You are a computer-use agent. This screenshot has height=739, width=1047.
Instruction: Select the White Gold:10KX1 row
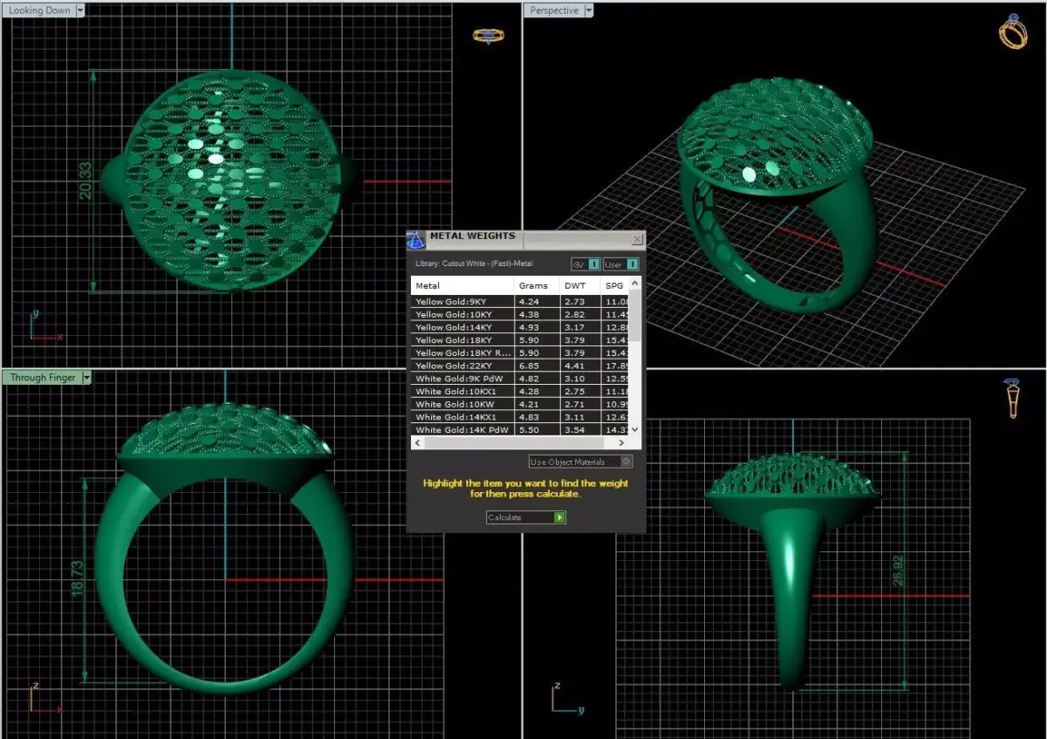coord(521,392)
